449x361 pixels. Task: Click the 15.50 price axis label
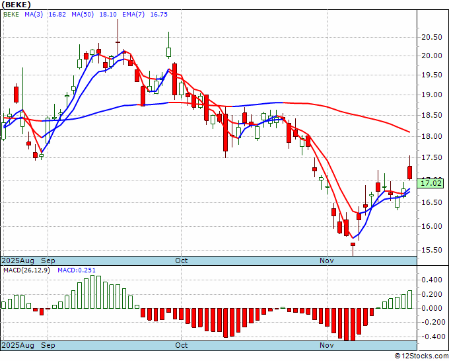432,251
